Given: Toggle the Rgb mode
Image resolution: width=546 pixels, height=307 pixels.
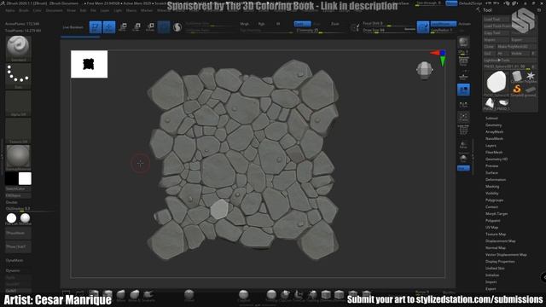Looking at the screenshot, I should click(x=262, y=24).
